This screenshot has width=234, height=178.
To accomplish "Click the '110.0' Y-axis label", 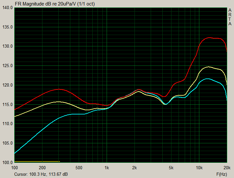I will [x=7, y=124].
